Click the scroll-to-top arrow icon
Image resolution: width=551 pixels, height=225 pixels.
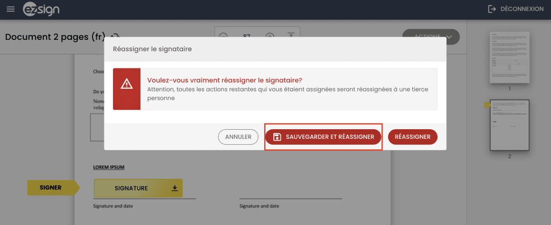(x=291, y=36)
